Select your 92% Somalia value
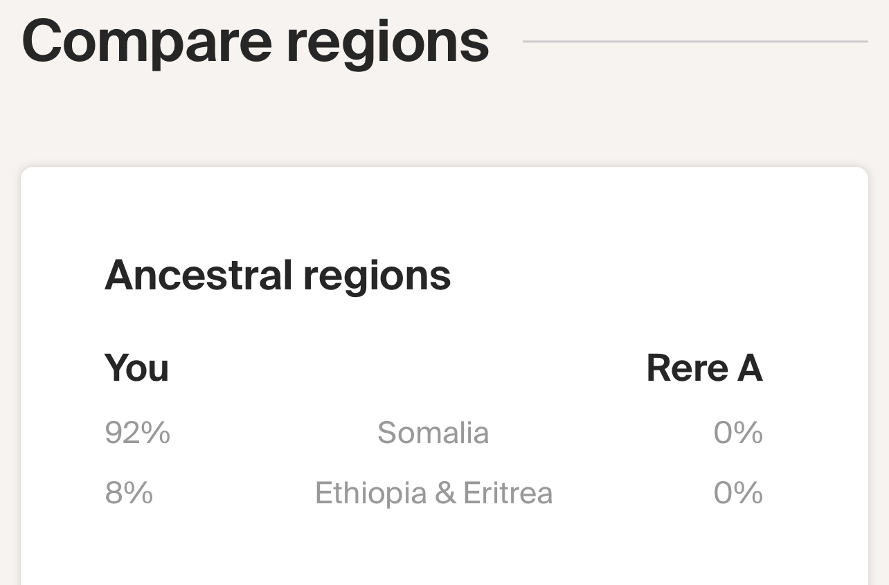The width and height of the screenshot is (889, 585). click(x=137, y=433)
